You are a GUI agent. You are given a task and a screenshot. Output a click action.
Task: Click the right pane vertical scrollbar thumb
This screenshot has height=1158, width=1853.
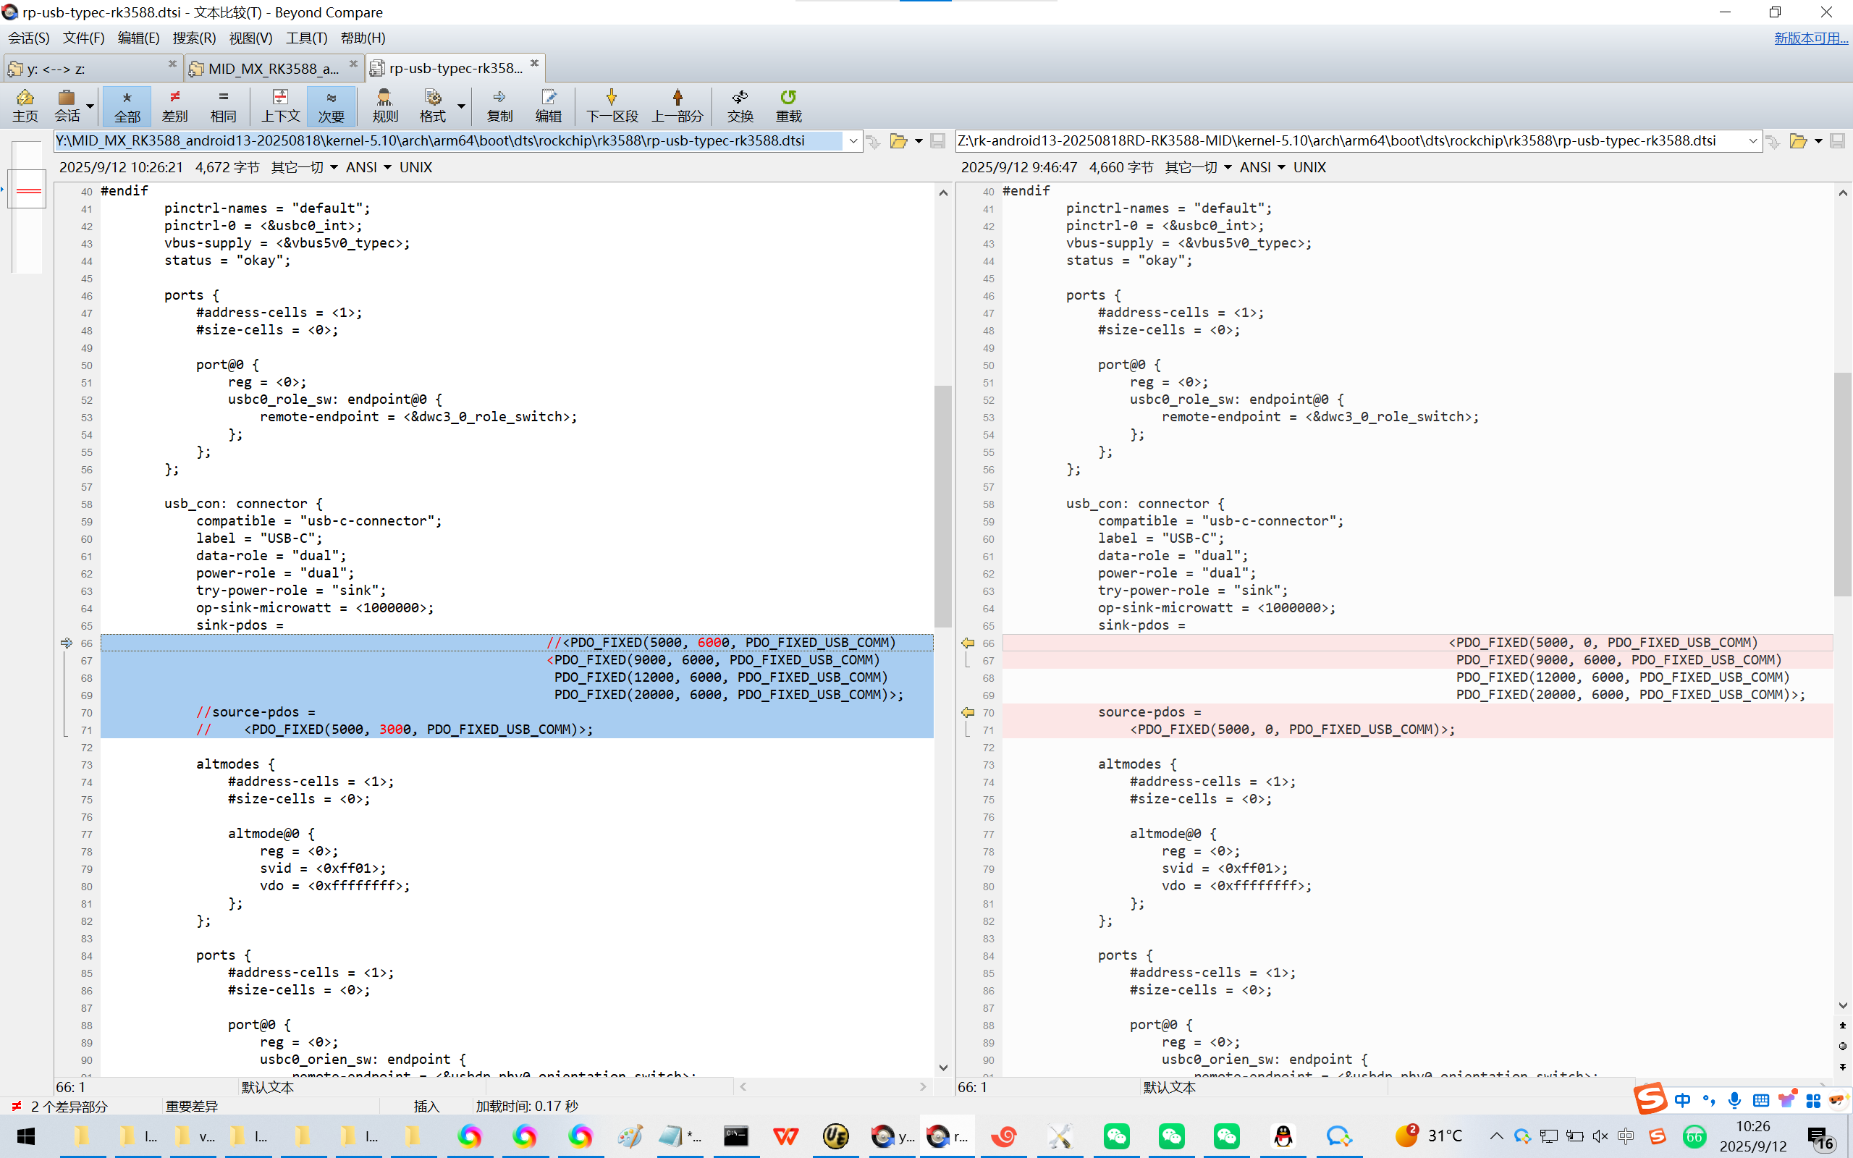1842,484
